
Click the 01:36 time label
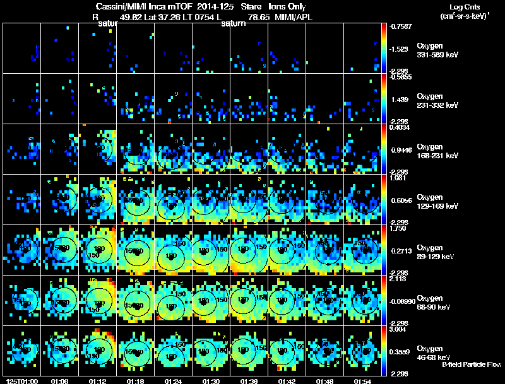[249, 381]
